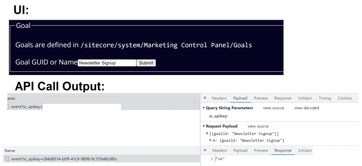Close the lower request details pane

point(205,150)
